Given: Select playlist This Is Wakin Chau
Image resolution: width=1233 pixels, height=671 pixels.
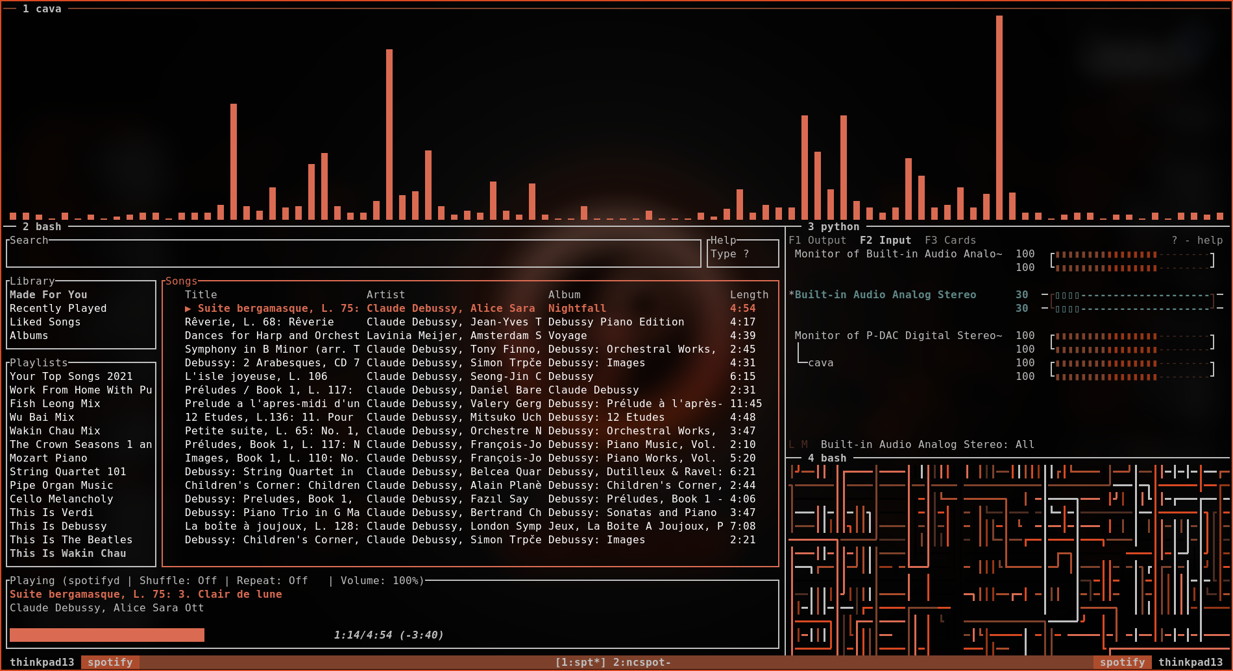Looking at the screenshot, I should click(x=68, y=554).
